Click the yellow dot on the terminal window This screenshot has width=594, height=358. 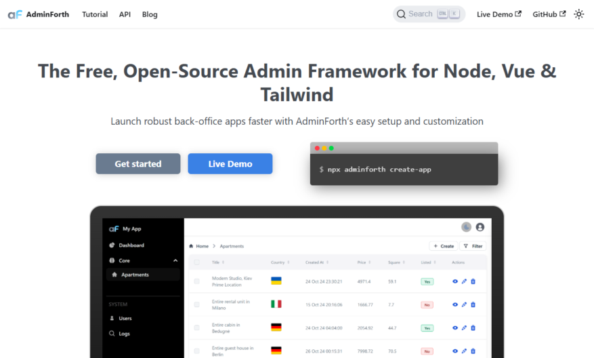coord(324,148)
